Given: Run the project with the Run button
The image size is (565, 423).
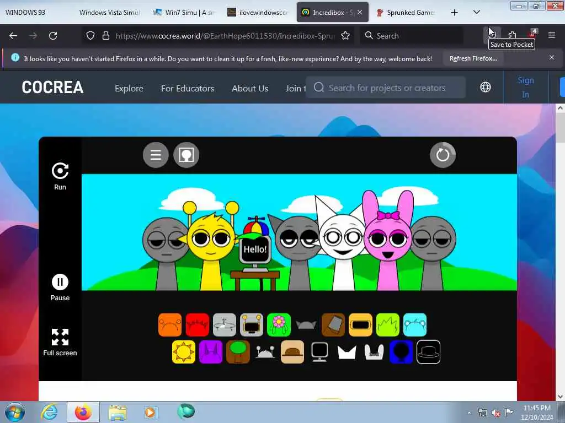Looking at the screenshot, I should click(60, 176).
